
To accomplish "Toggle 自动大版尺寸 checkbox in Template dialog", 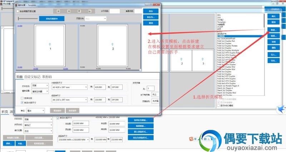I will click(22, 103).
